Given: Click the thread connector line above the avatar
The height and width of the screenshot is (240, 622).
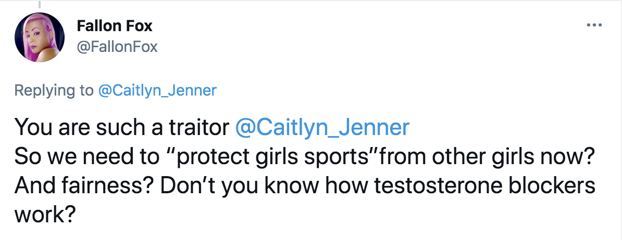Looking at the screenshot, I should (x=39, y=4).
